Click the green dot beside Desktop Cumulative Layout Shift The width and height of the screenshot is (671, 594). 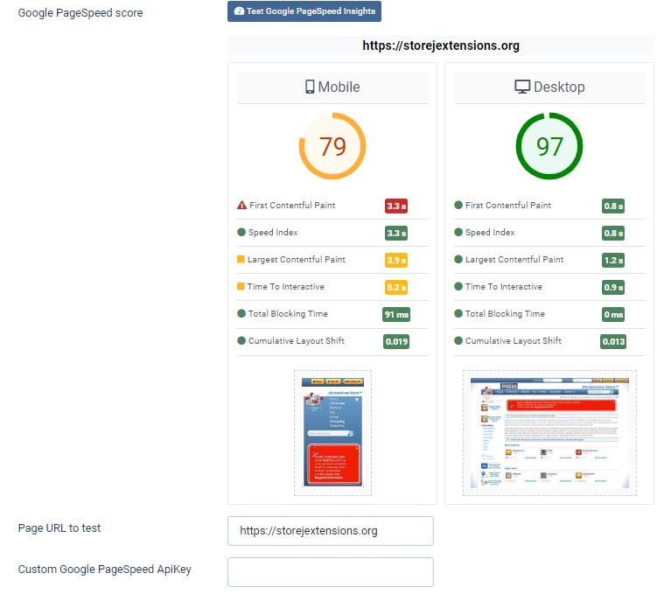pos(458,340)
